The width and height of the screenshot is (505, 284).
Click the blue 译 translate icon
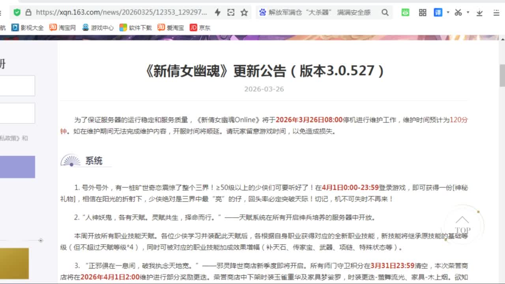click(x=438, y=12)
